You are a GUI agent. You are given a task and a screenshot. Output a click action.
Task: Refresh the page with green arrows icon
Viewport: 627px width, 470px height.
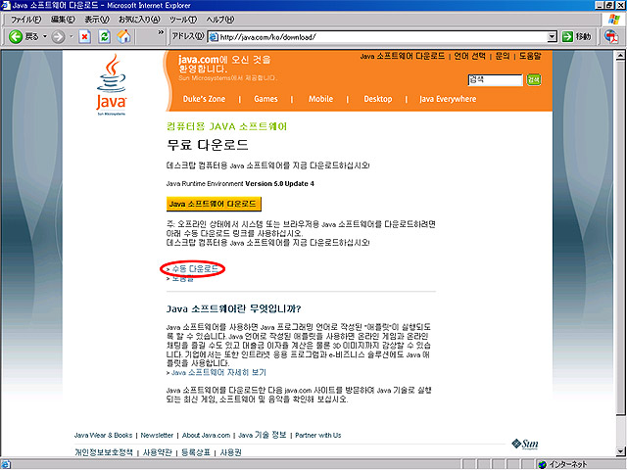tap(105, 37)
